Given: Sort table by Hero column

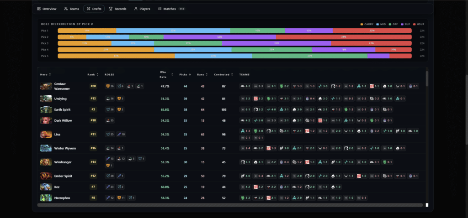Looking at the screenshot, I should coord(46,74).
